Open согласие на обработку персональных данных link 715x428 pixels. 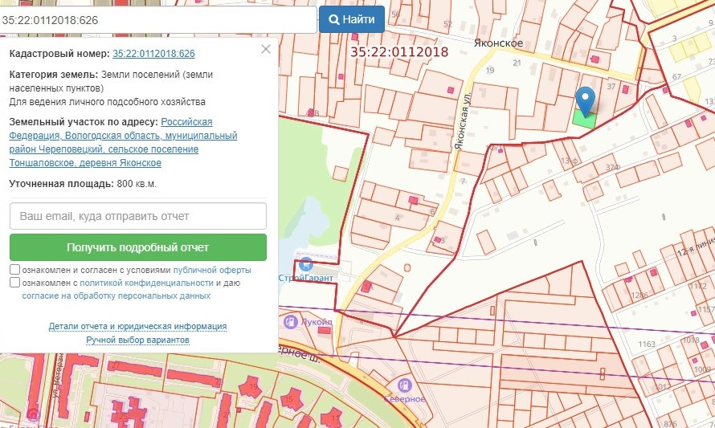click(x=116, y=296)
